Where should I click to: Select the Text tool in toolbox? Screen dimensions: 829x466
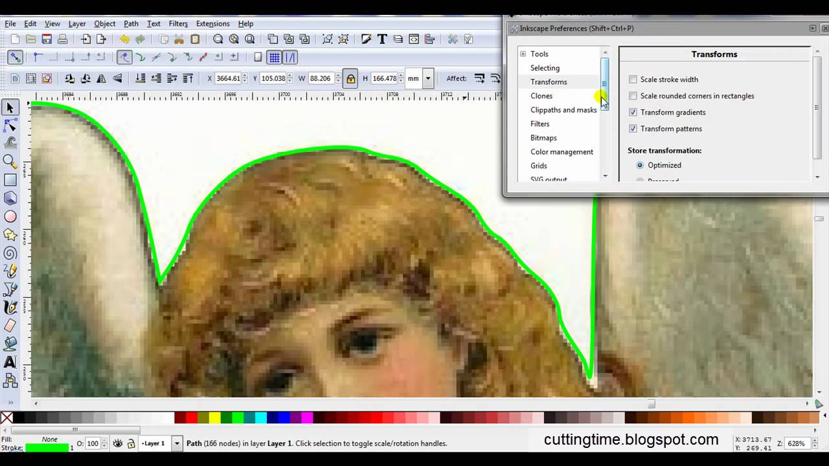click(x=10, y=362)
